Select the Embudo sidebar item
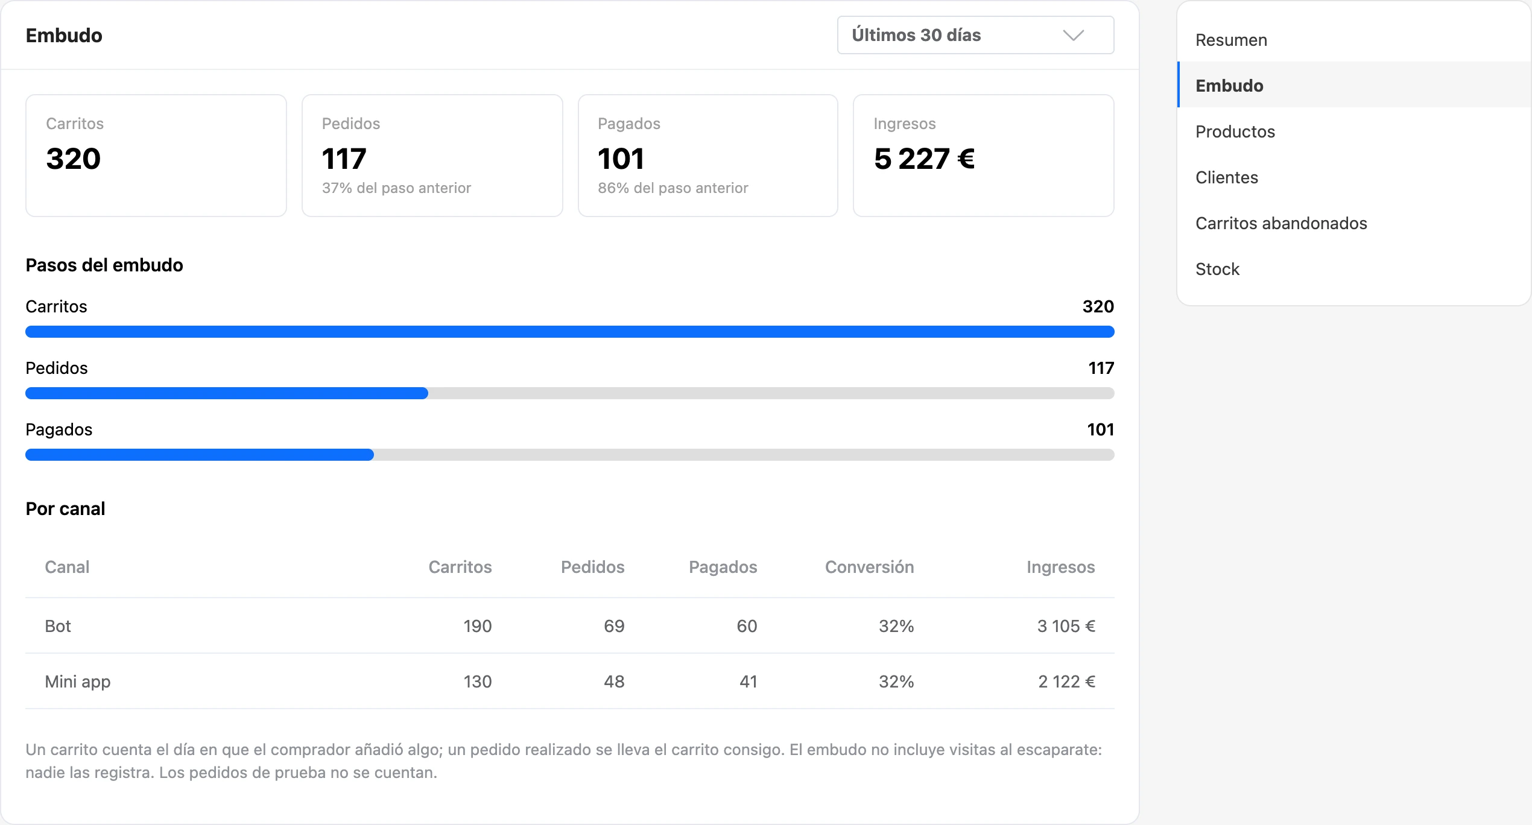This screenshot has height=825, width=1532. pyautogui.click(x=1354, y=86)
